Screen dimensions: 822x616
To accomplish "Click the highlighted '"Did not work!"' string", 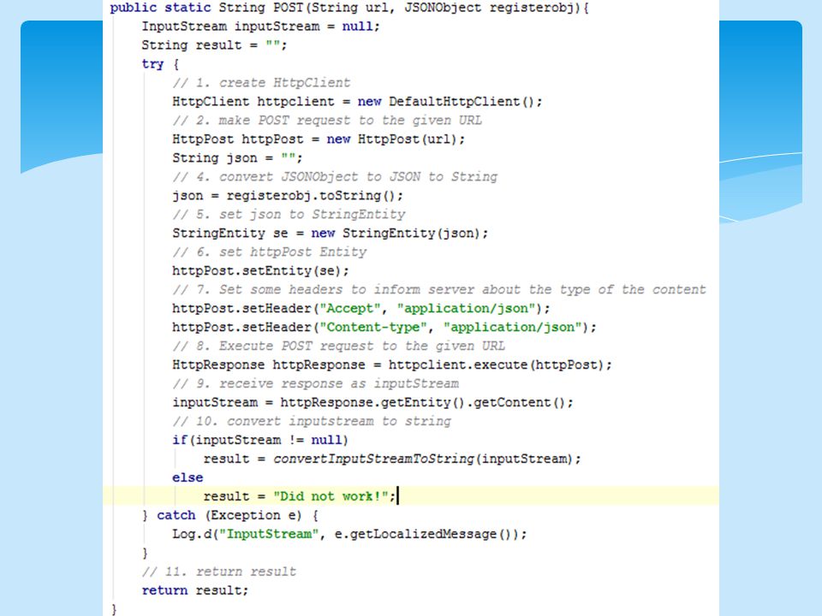I will (x=331, y=496).
